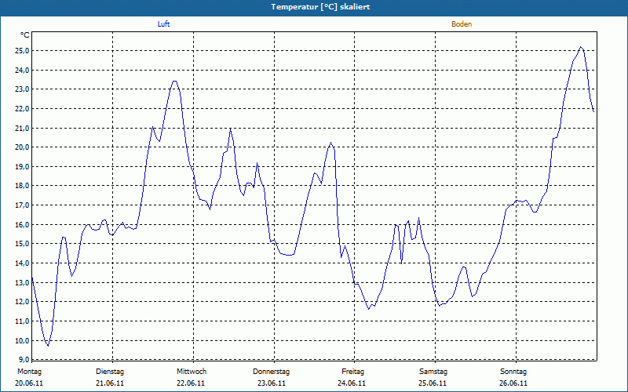The width and height of the screenshot is (628, 392).
Task: Click the chart title 'Temperatur [°C] skaliert'
Action: click(320, 7)
